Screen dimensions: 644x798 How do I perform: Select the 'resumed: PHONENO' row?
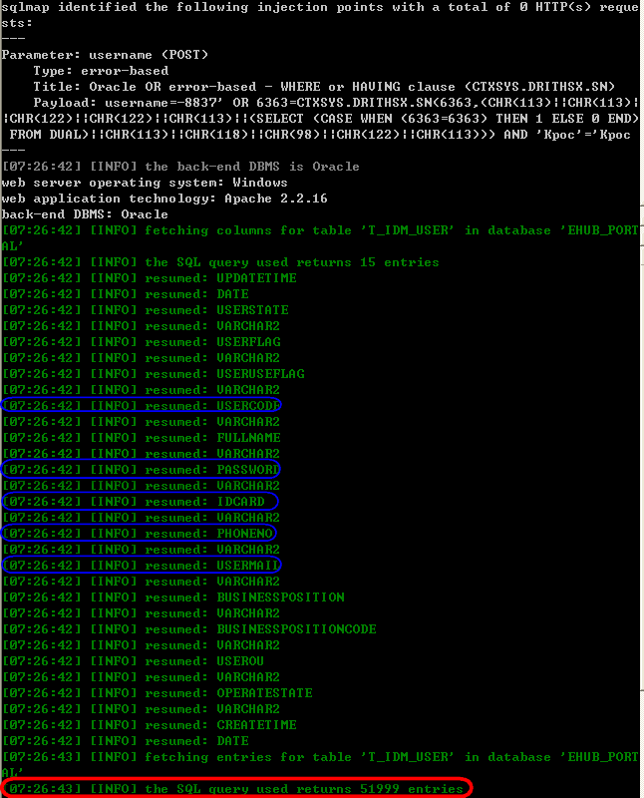tap(138, 534)
